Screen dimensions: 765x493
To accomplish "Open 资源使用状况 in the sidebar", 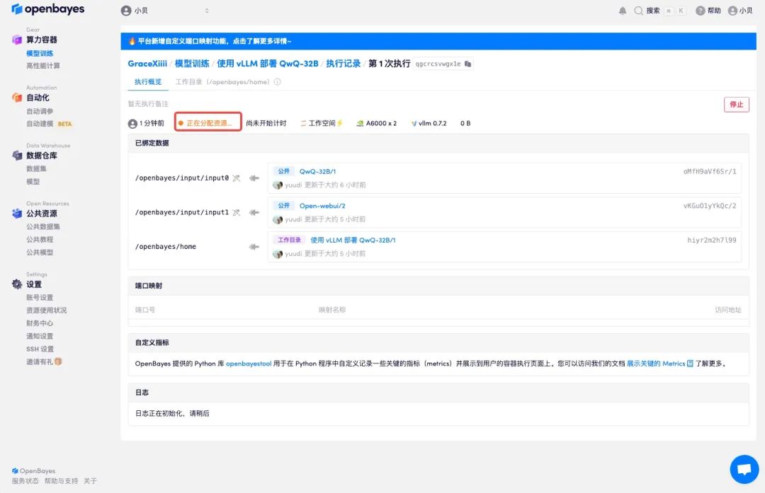I will click(46, 310).
